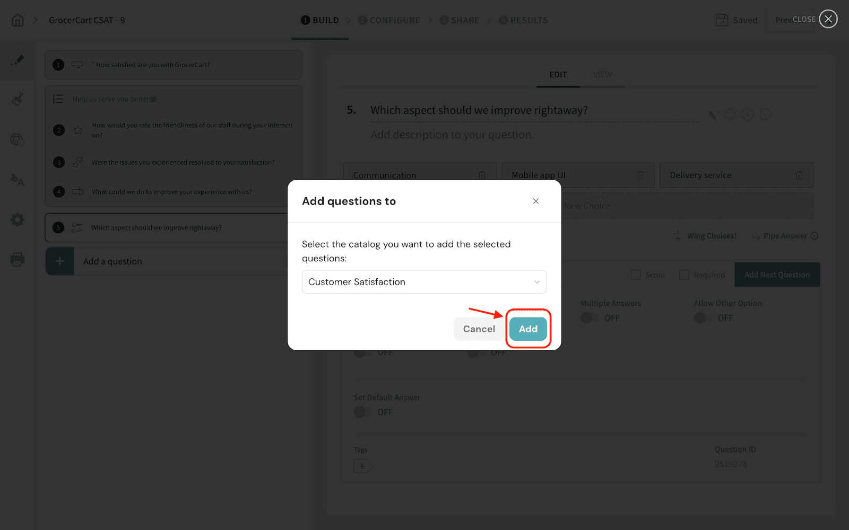
Task: Click the question title text field
Action: pos(533,110)
